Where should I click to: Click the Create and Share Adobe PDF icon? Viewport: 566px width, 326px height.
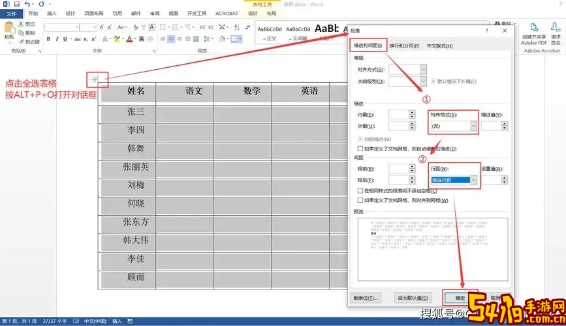point(533,27)
